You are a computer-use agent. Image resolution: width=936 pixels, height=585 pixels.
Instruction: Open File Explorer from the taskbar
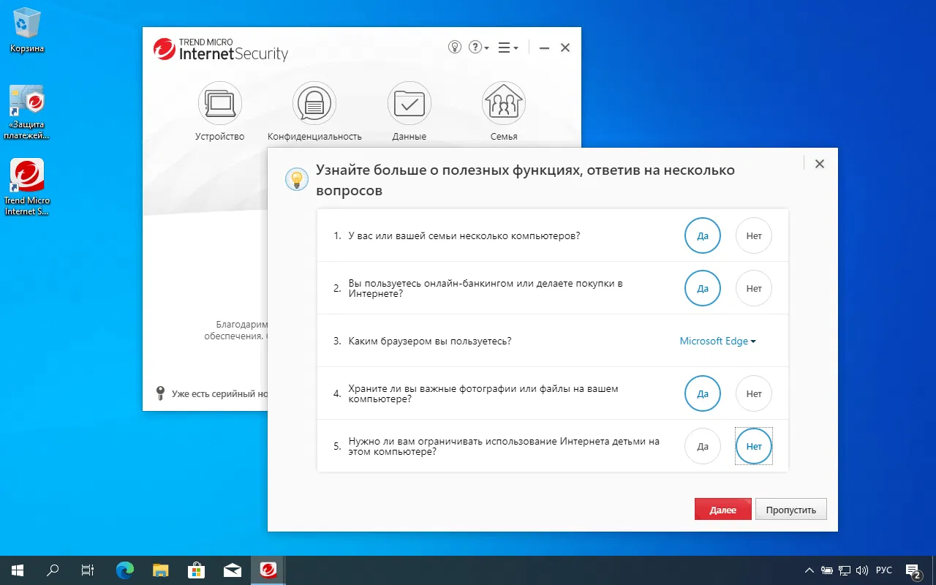pyautogui.click(x=161, y=570)
